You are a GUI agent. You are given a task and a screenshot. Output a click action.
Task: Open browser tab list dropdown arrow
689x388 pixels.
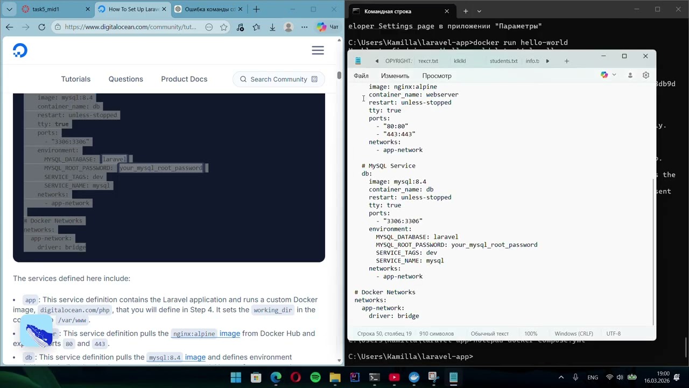tap(9, 9)
